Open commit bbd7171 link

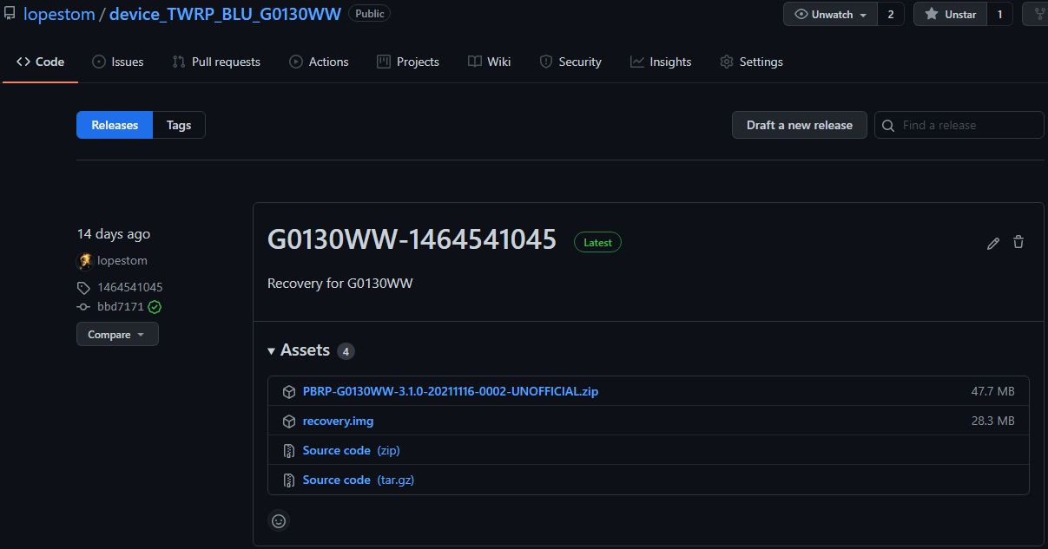[x=120, y=306]
